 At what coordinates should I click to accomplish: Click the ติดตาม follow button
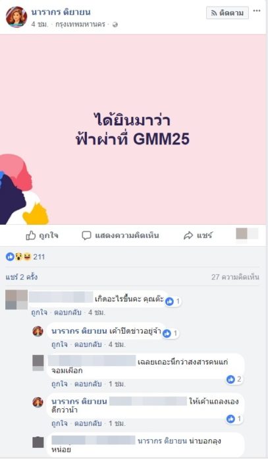(x=227, y=13)
